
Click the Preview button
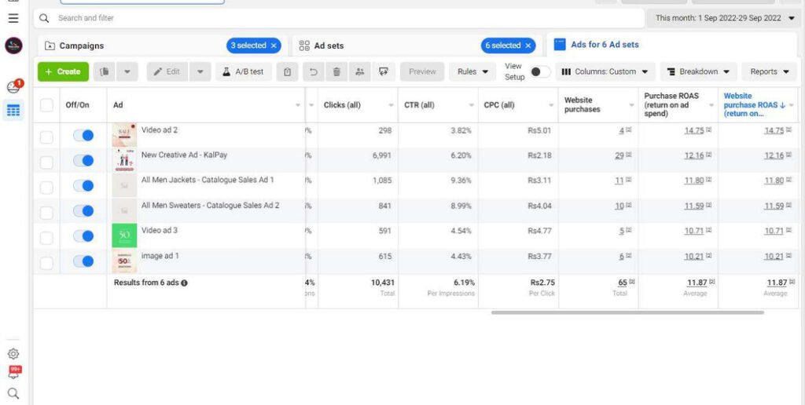[x=422, y=71]
